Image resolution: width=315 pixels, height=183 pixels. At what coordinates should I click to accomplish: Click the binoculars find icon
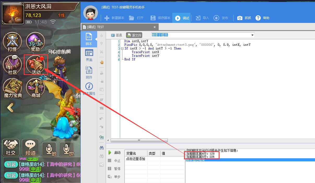102,148
